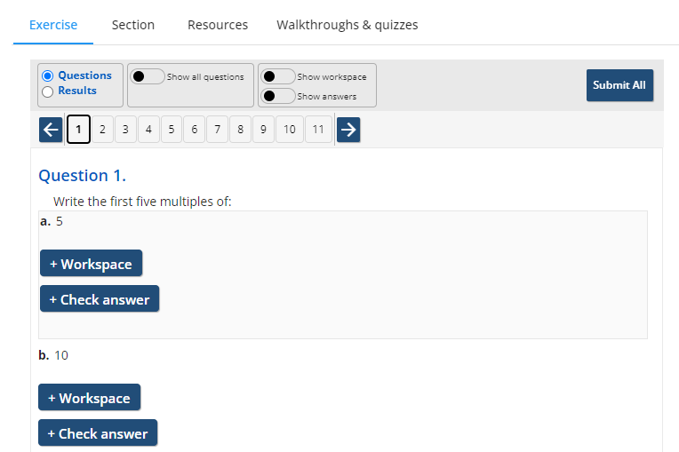Select the Results radio button
679x452 pixels.
point(48,91)
